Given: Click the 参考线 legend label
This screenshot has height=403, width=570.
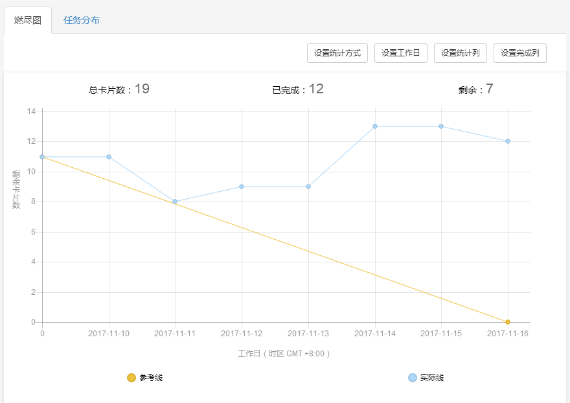Looking at the screenshot, I should point(151,378).
